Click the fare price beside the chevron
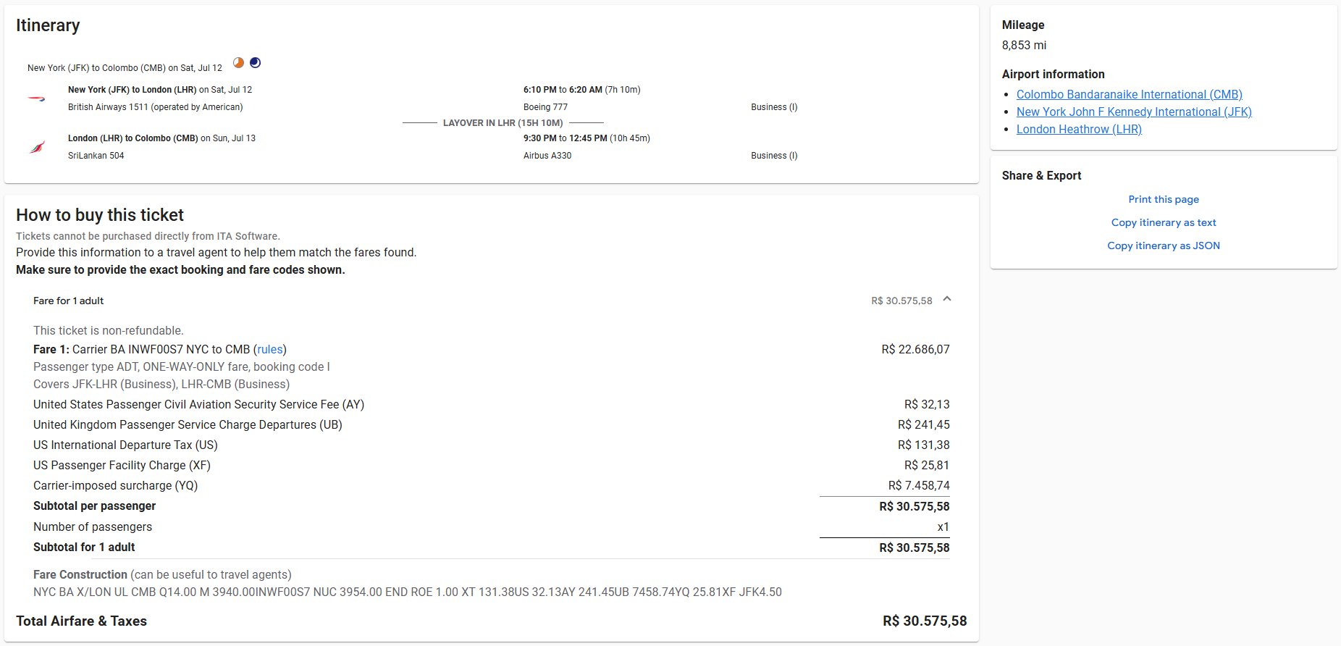Image resolution: width=1341 pixels, height=646 pixels. (x=901, y=301)
